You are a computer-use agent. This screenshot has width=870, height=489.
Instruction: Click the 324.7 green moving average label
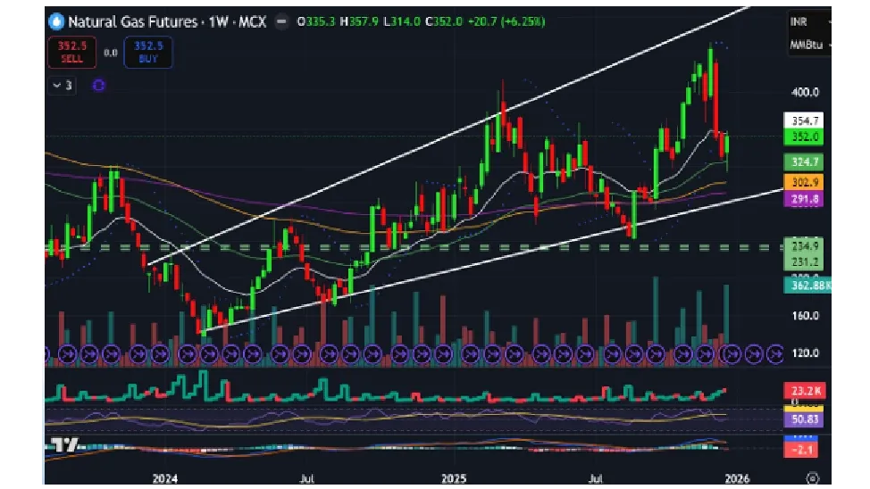click(x=803, y=162)
